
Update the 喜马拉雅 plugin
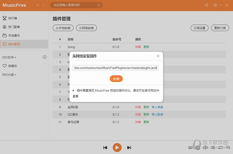[x=146, y=122]
